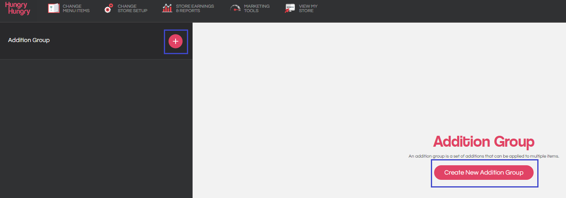Click the gauge icon beside Marketing Tools
Image resolution: width=566 pixels, height=198 pixels.
pos(235,8)
